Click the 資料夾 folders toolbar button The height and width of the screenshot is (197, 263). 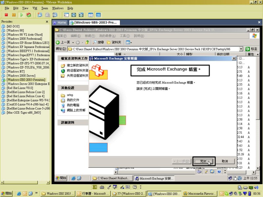coord(114,42)
